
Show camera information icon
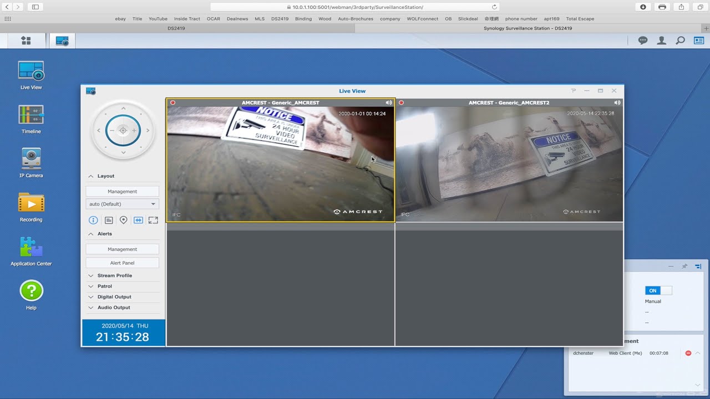pyautogui.click(x=93, y=220)
